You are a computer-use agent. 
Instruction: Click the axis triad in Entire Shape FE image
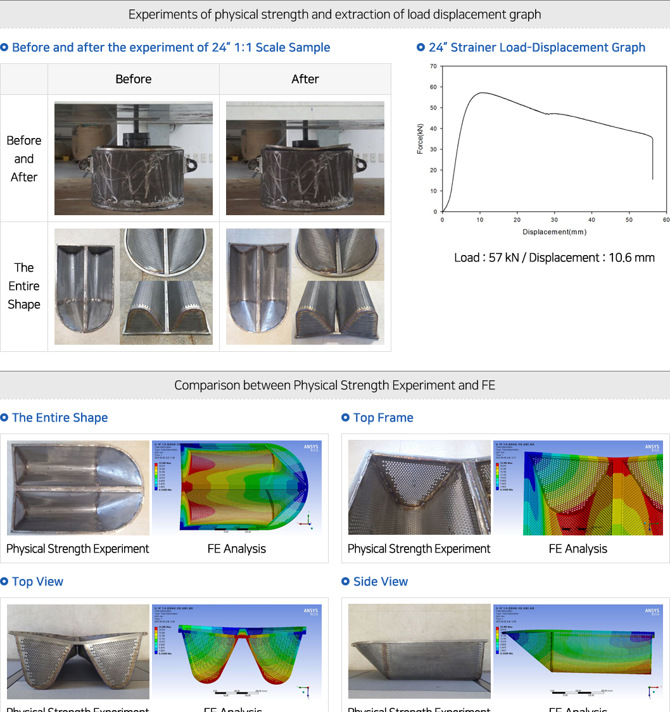pyautogui.click(x=306, y=522)
